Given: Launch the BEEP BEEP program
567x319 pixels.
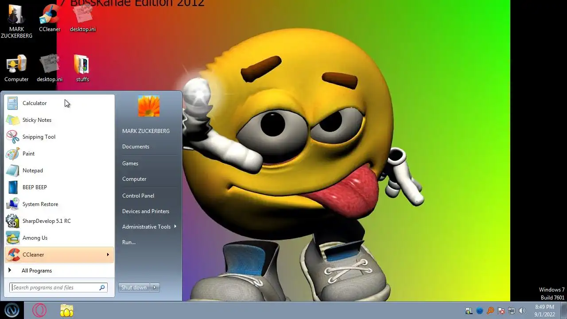Looking at the screenshot, I should tap(59, 187).
